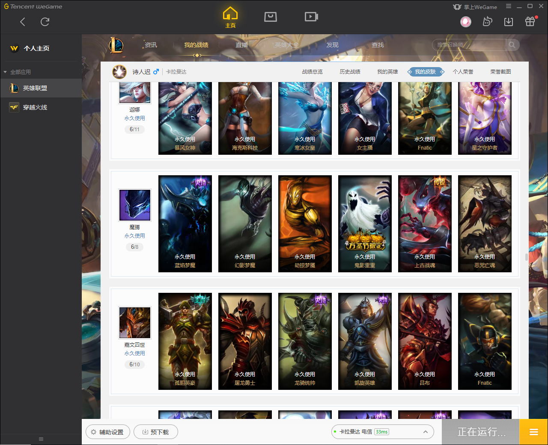Open the 我的战绩 tab

point(196,45)
